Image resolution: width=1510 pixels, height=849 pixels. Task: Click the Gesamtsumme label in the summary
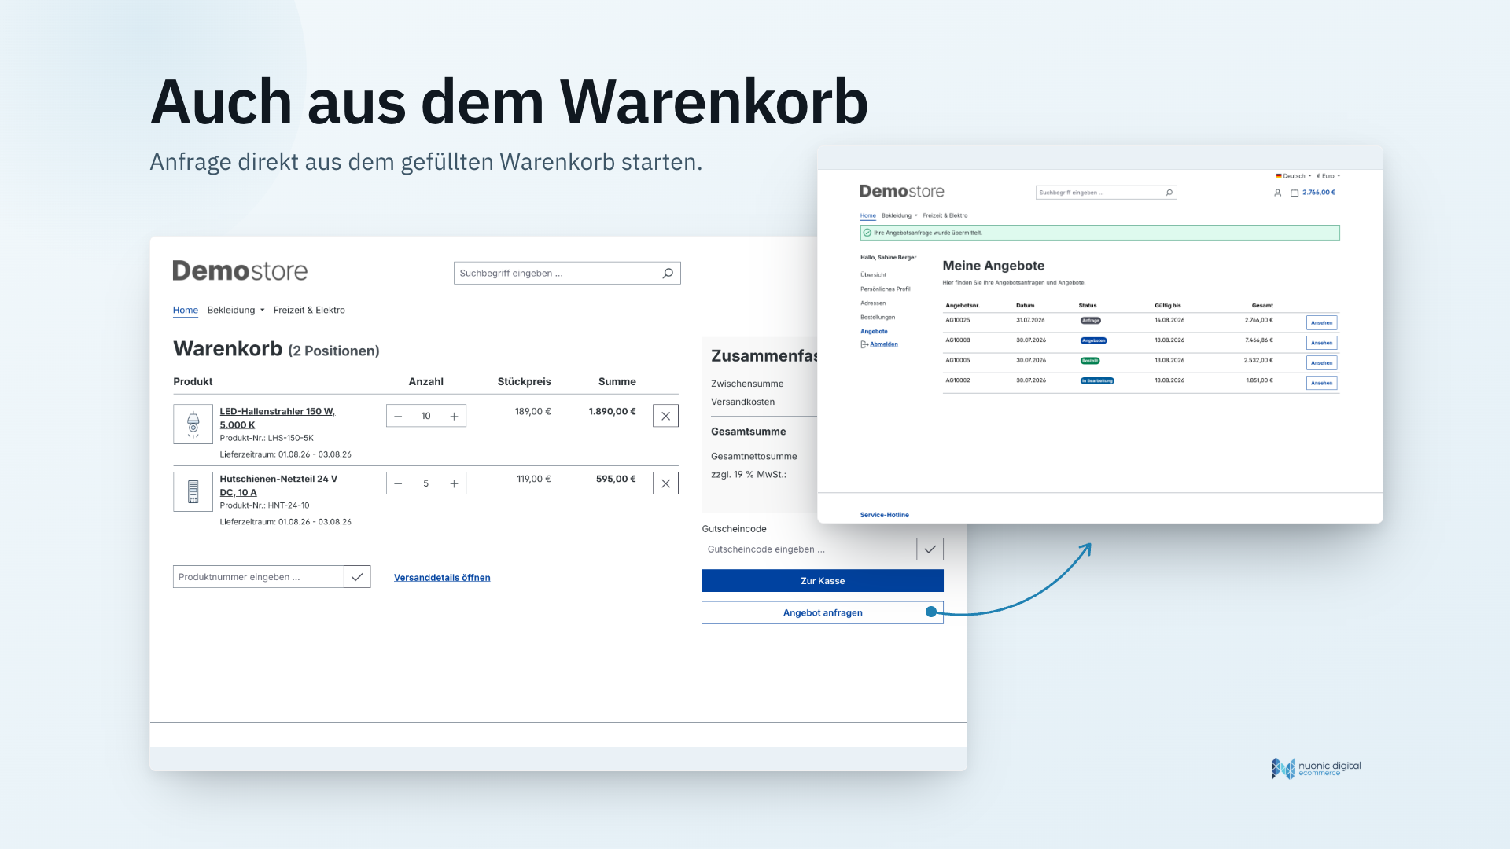749,432
